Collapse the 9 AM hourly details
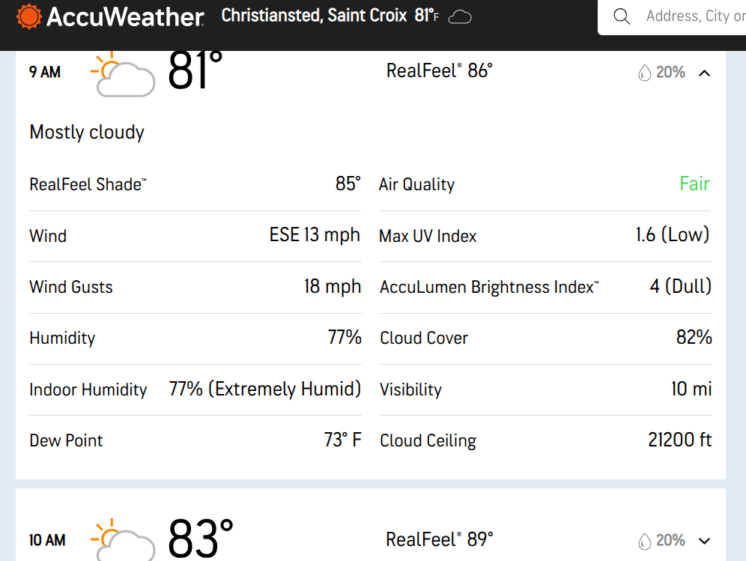The image size is (746, 561). tap(704, 73)
